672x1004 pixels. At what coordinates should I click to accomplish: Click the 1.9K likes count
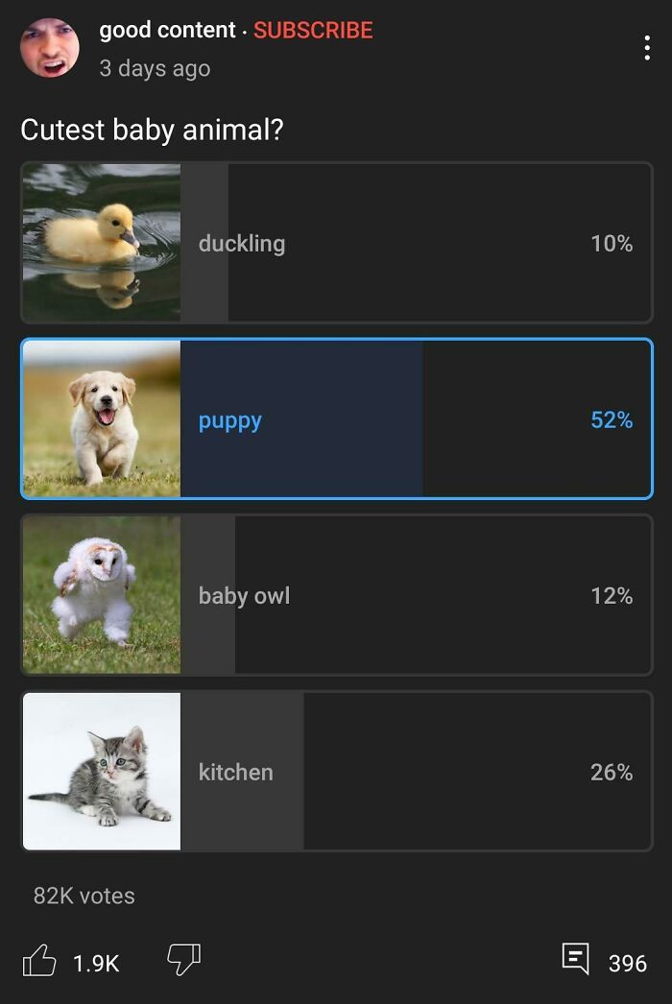[x=96, y=963]
